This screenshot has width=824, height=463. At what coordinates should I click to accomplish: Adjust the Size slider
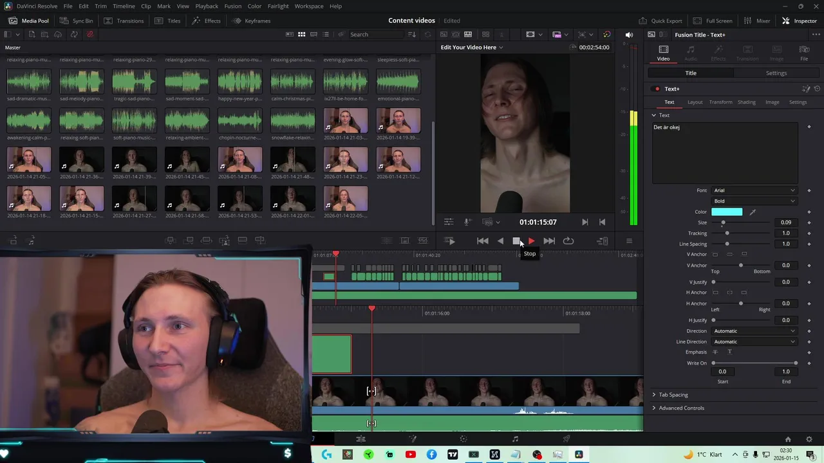click(741, 222)
